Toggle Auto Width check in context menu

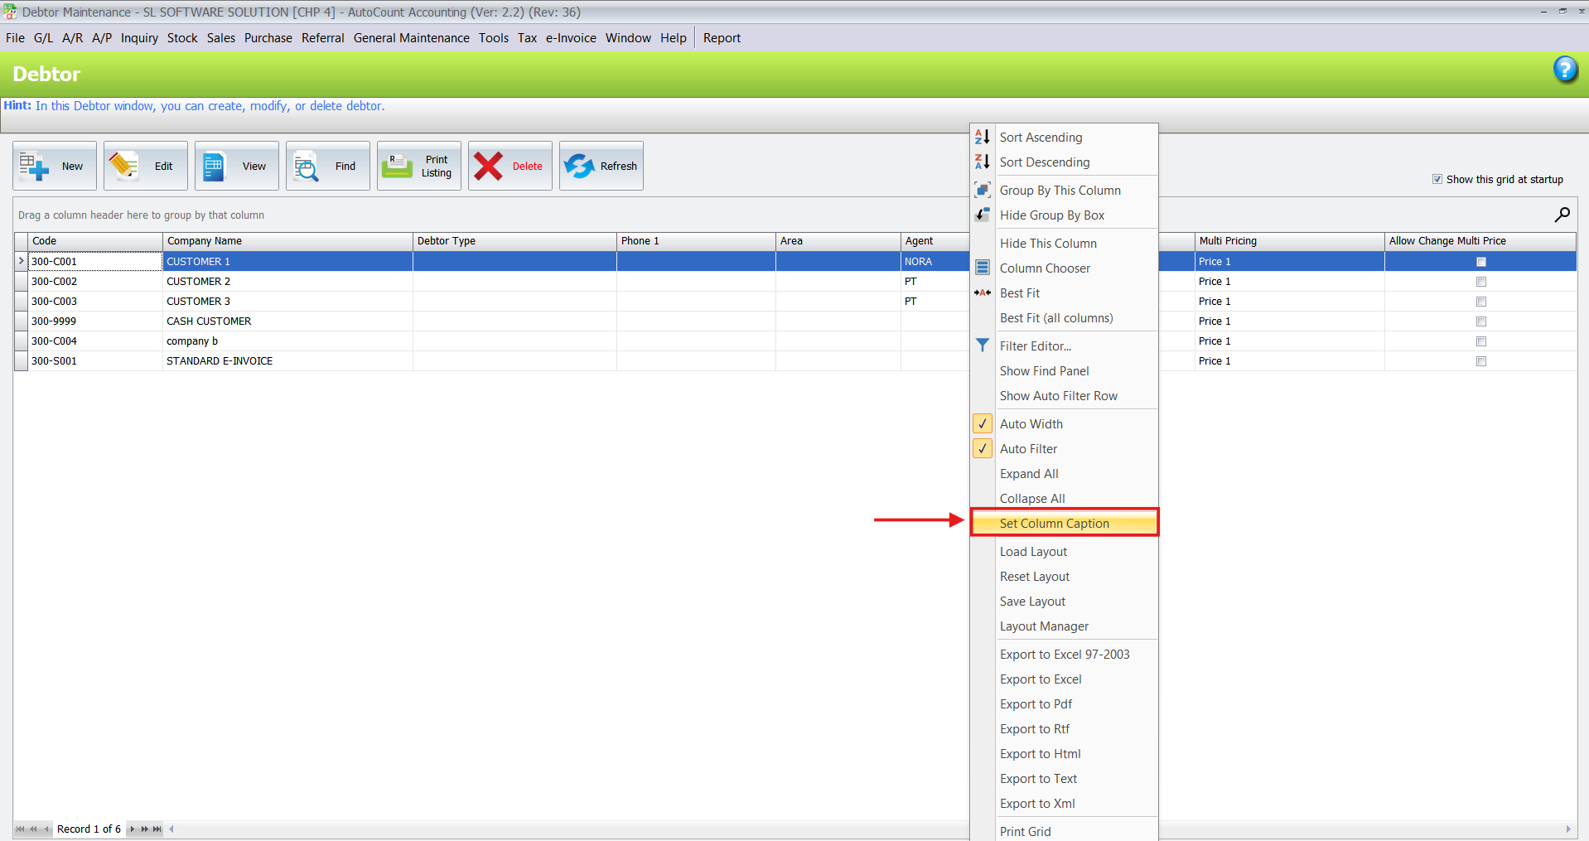click(983, 424)
